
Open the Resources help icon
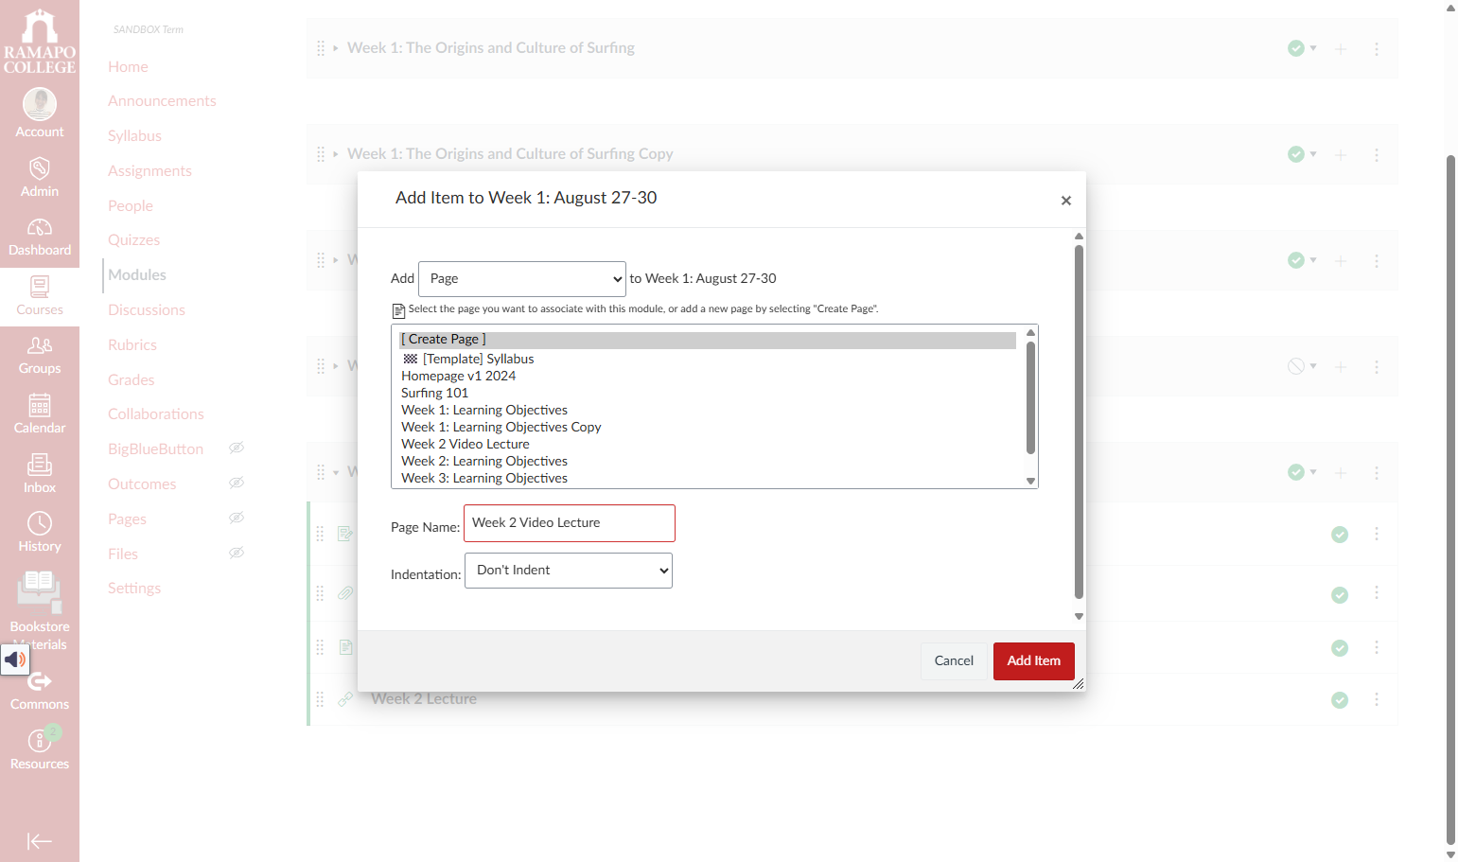tap(40, 740)
